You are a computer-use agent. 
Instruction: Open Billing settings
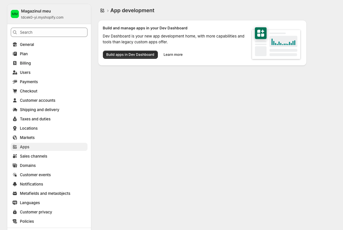(x=49, y=63)
